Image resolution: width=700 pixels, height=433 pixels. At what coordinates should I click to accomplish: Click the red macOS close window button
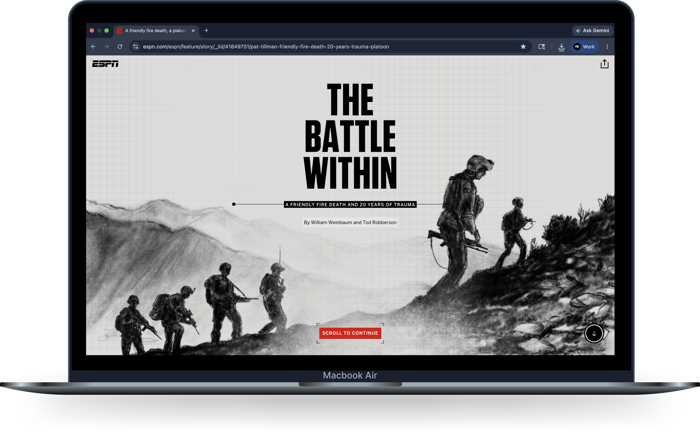pos(92,31)
